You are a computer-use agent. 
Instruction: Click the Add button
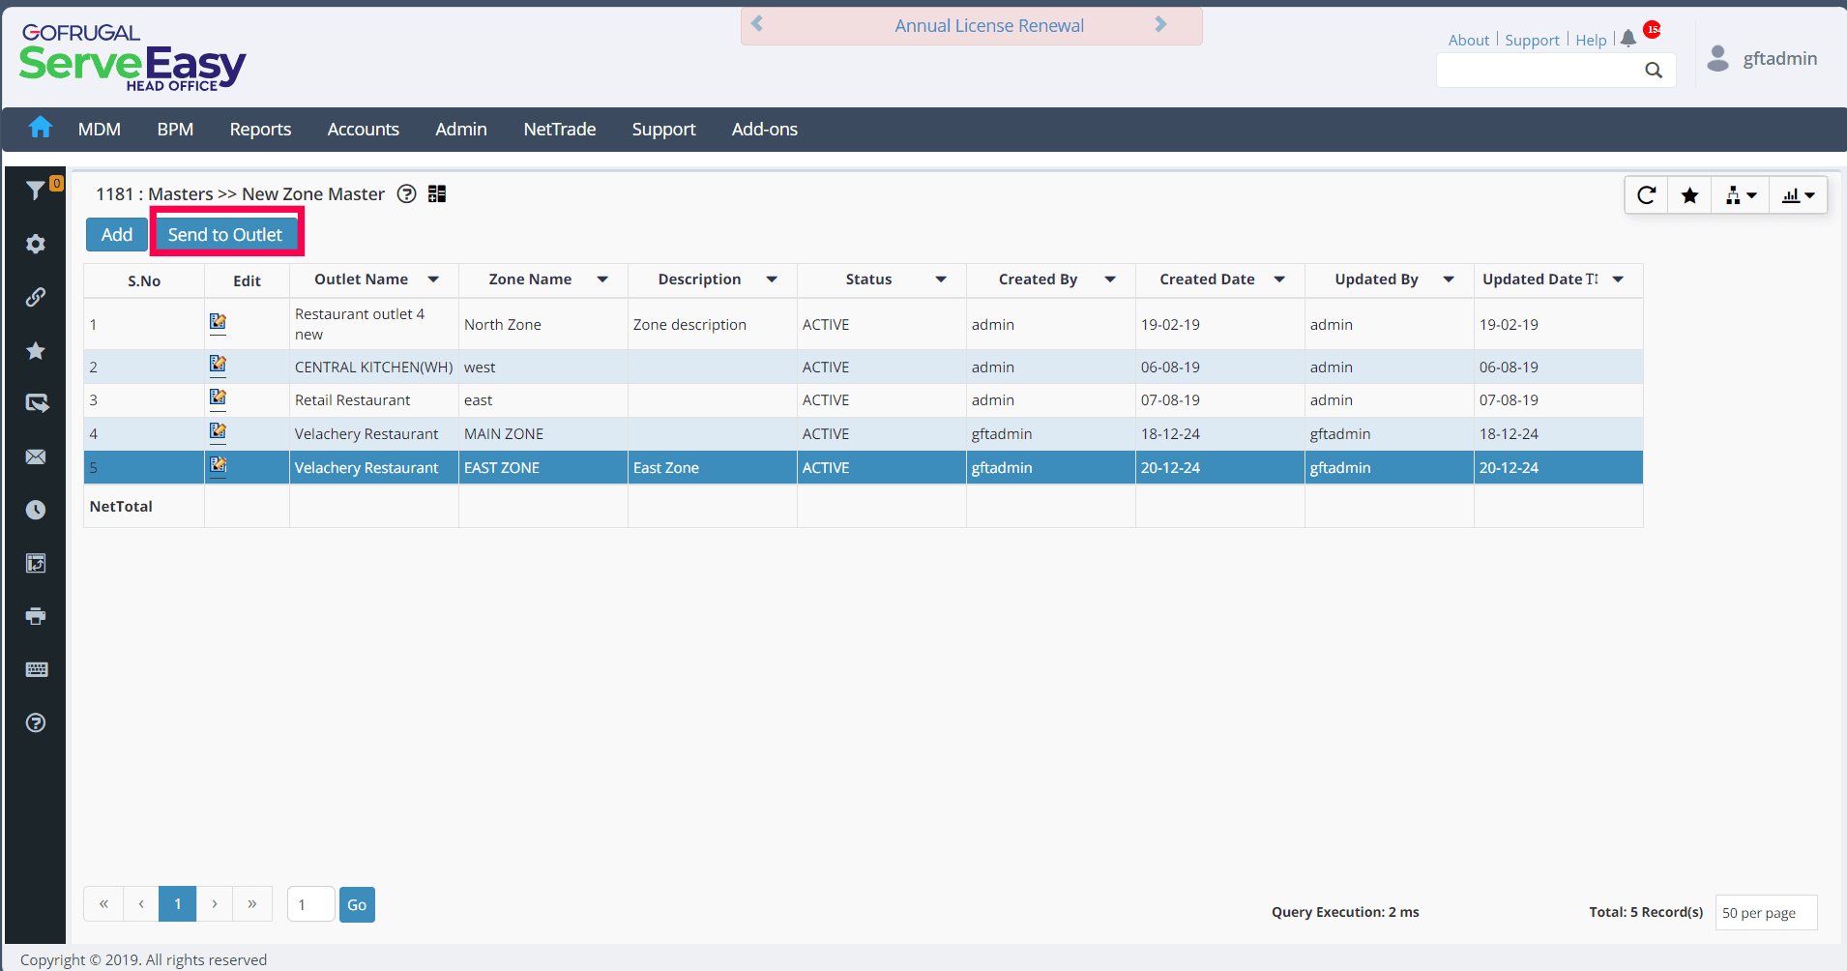116,234
